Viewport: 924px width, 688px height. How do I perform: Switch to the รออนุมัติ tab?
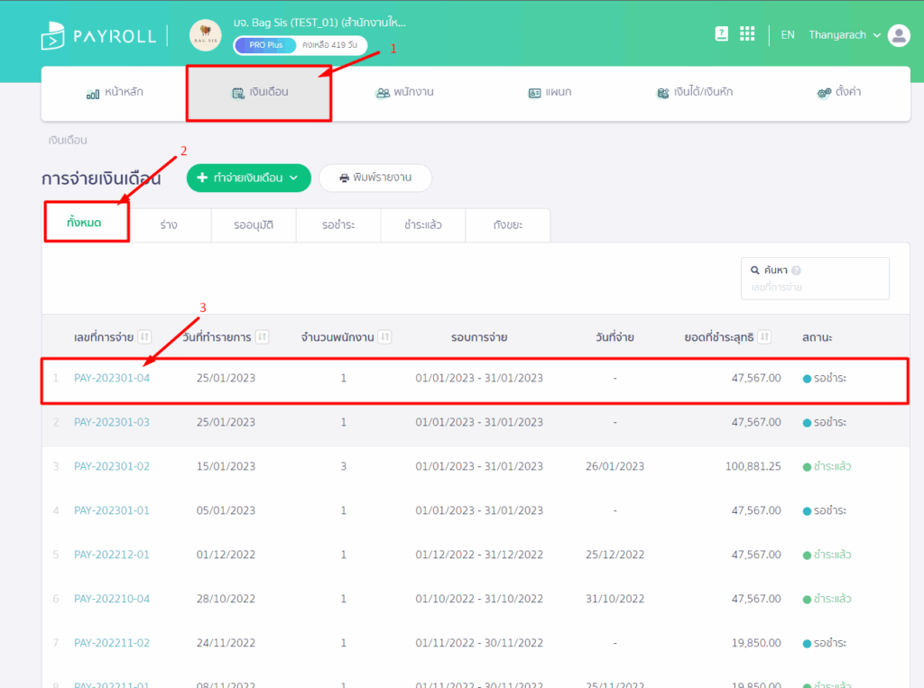tap(254, 225)
